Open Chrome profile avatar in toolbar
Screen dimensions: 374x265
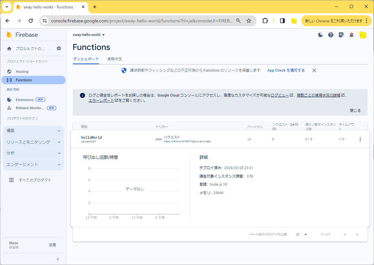[x=294, y=21]
